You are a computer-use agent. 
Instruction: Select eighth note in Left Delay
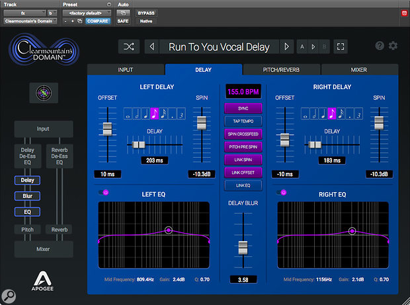click(155, 114)
